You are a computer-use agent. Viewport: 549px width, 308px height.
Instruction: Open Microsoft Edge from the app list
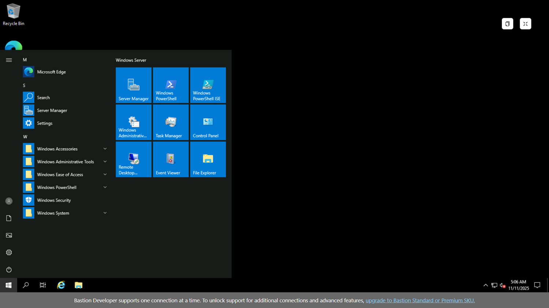[51, 72]
